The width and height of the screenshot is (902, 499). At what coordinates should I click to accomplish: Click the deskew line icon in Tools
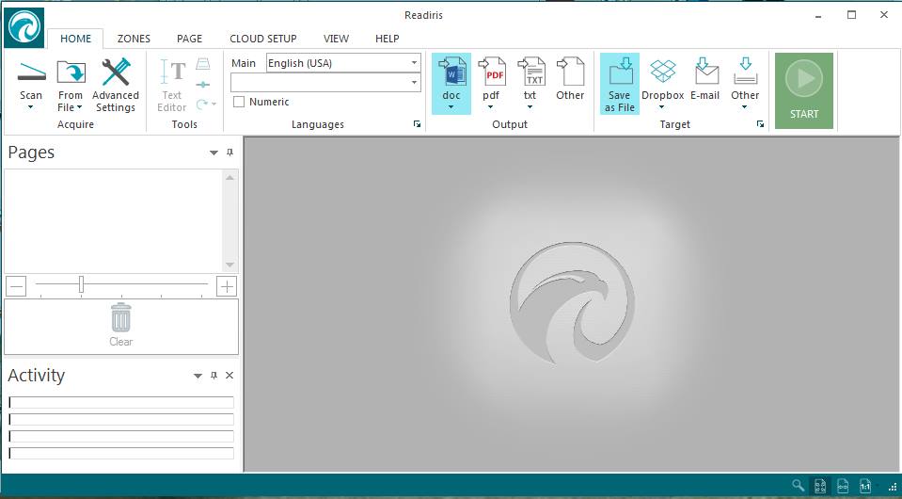point(203,85)
